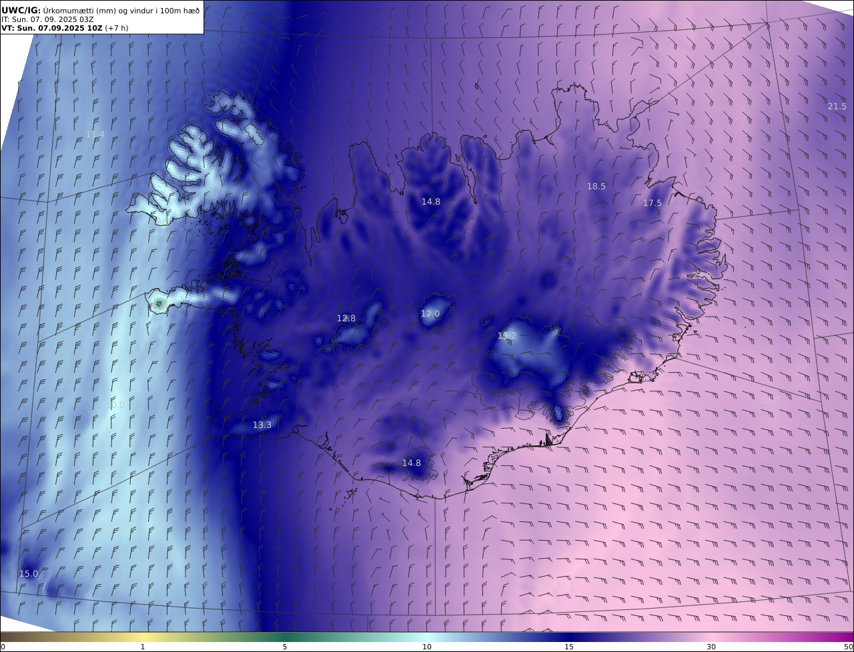
Task: Click the initial time line "IT: Sun. 07. 09. 2025 03Z"
Action: pos(47,19)
